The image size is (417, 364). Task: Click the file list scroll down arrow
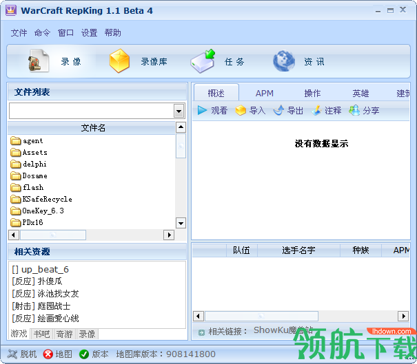181,223
